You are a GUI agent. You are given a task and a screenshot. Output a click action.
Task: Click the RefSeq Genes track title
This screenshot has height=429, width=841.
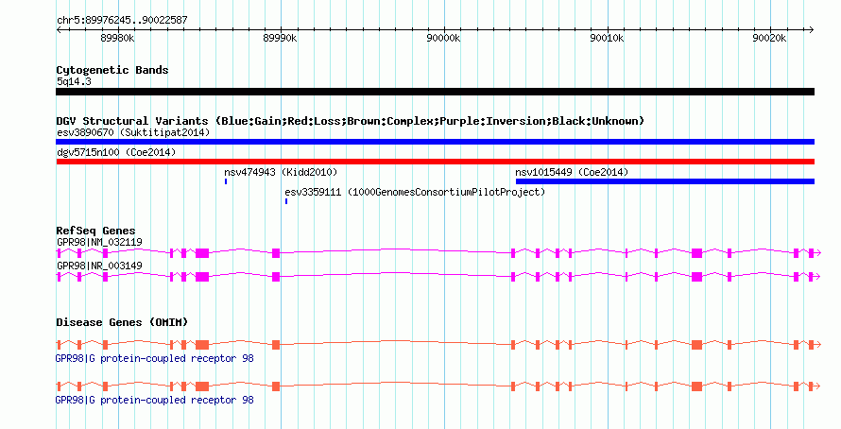tap(95, 231)
